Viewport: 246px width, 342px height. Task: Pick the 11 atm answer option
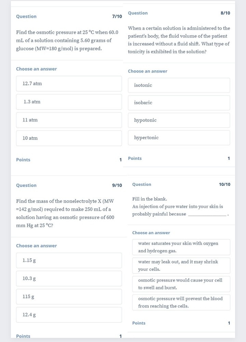69,120
